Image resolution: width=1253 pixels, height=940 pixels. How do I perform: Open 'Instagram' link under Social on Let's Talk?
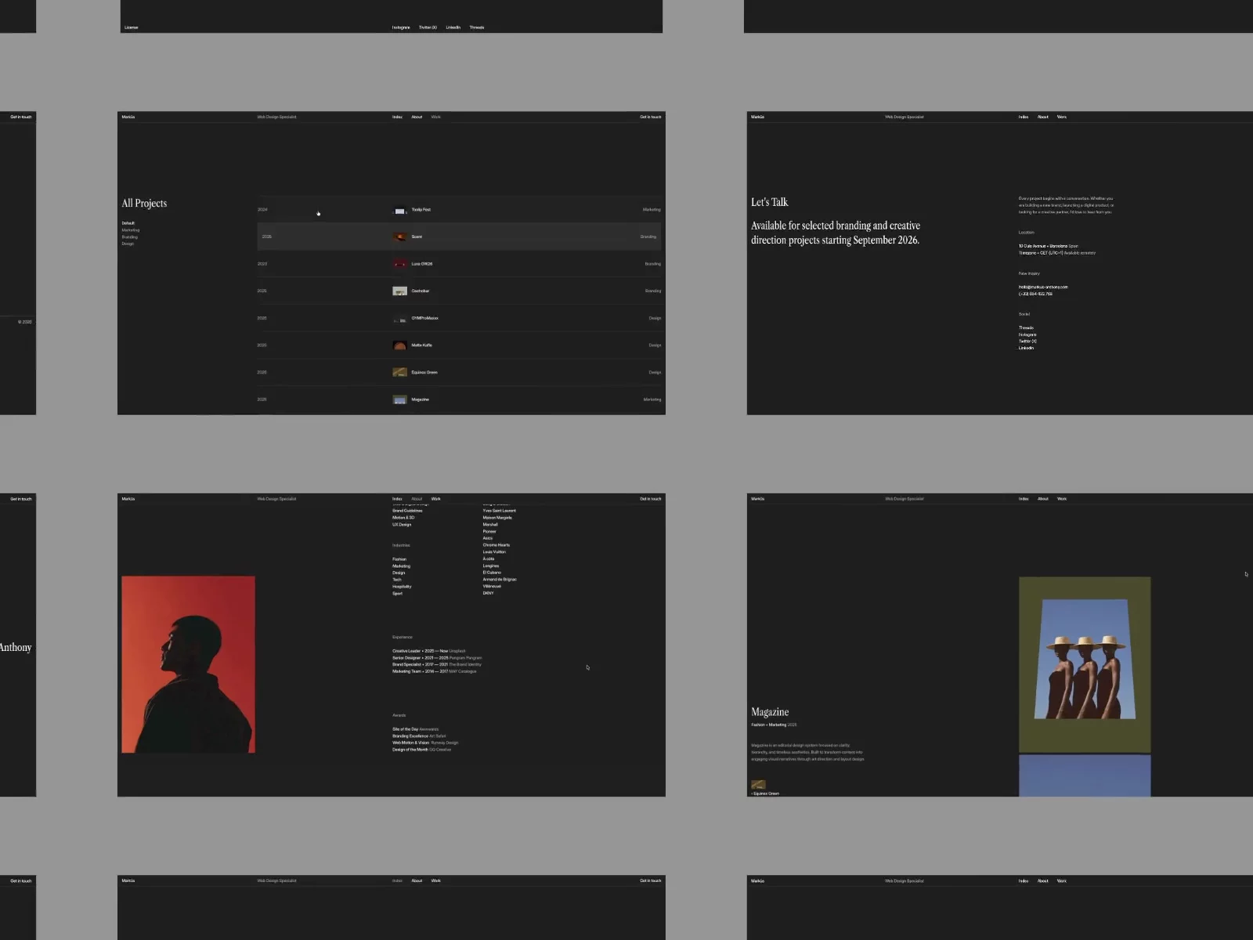(x=1027, y=334)
